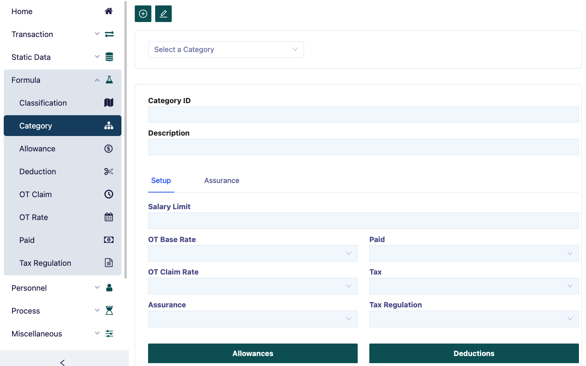586x366 pixels.
Task: Click the Home house icon
Action: (109, 11)
